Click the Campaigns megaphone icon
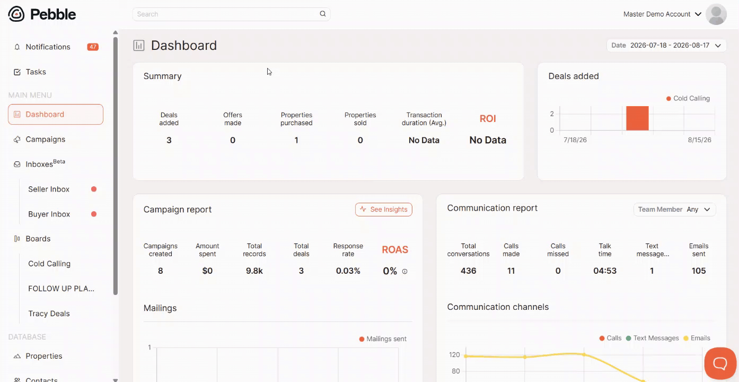Image resolution: width=739 pixels, height=382 pixels. click(17, 139)
